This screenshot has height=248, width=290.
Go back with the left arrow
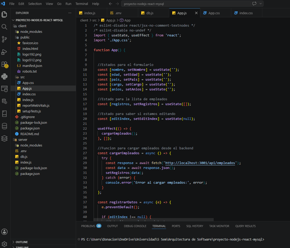click(110, 4)
